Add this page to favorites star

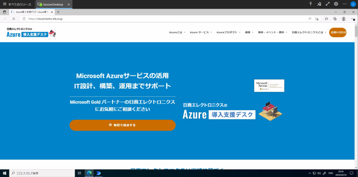[317, 19]
